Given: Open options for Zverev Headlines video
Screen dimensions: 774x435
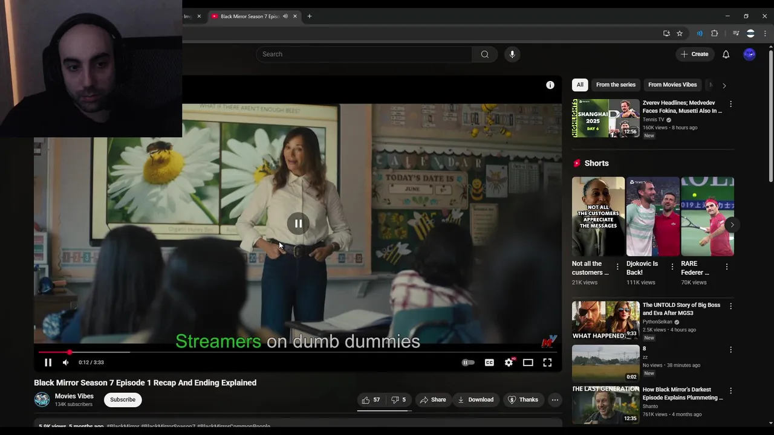Looking at the screenshot, I should pyautogui.click(x=730, y=104).
